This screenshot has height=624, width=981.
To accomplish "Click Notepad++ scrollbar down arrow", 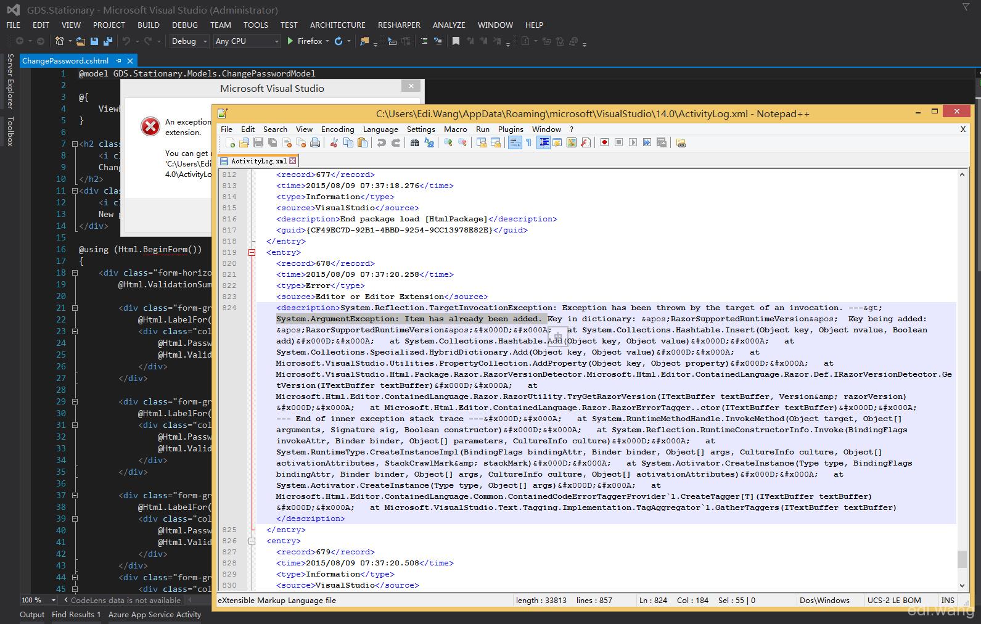I will tap(962, 586).
